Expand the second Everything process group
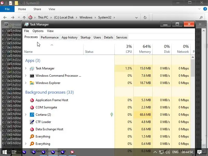The height and width of the screenshot is (156, 208). pyautogui.click(x=26, y=144)
